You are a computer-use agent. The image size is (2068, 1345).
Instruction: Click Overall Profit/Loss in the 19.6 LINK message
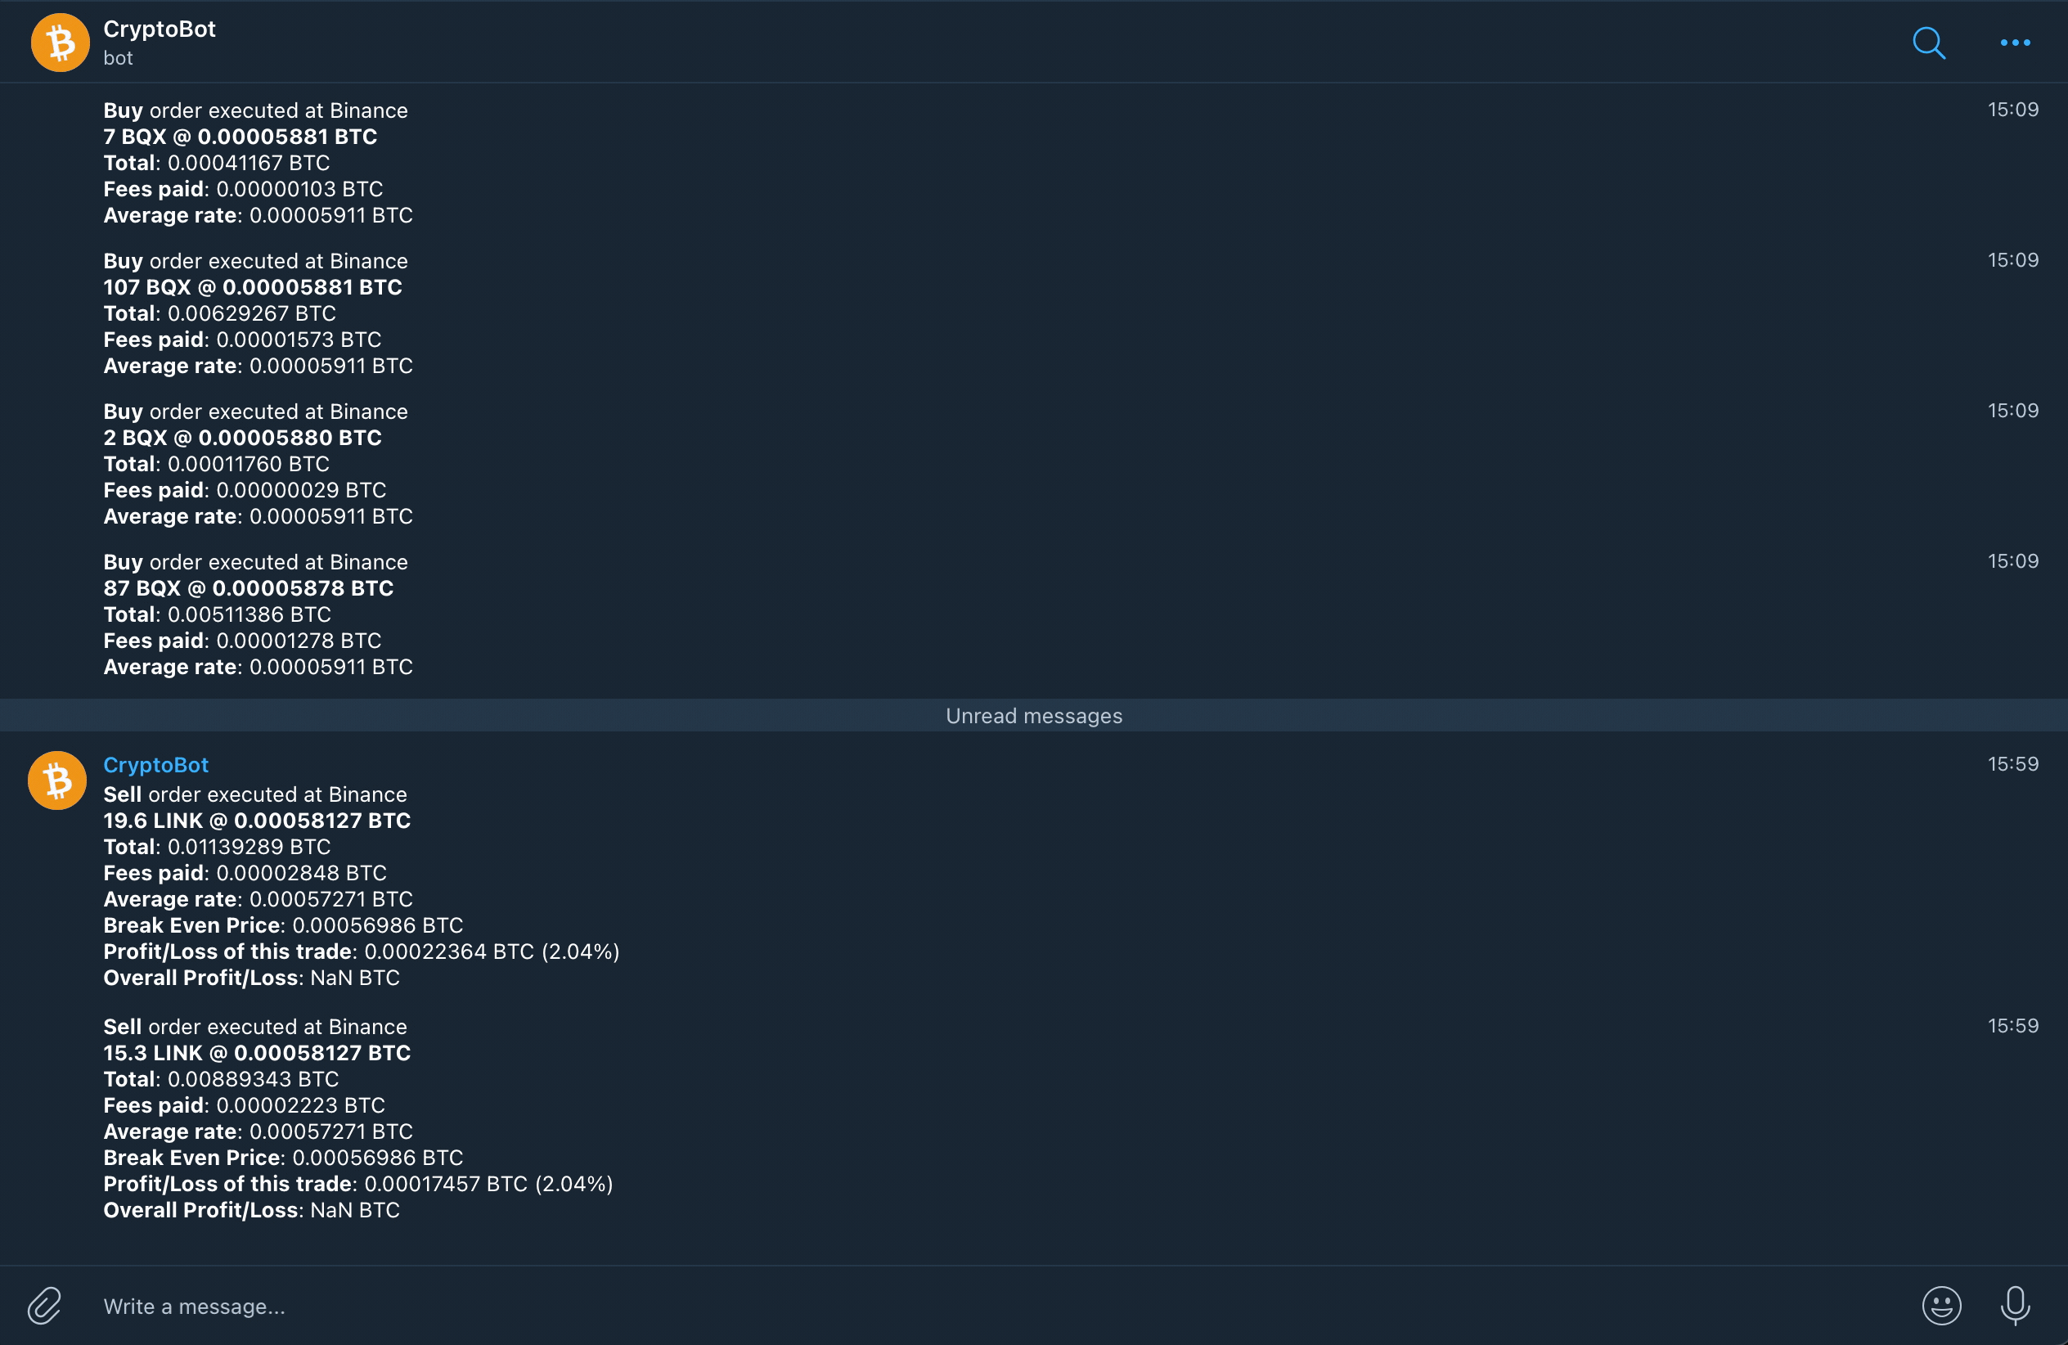(252, 977)
